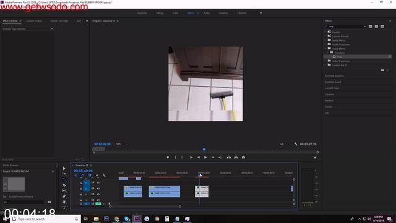Open Program monitor settings wrench
Screen dimensions: 396x223
(x=296, y=144)
